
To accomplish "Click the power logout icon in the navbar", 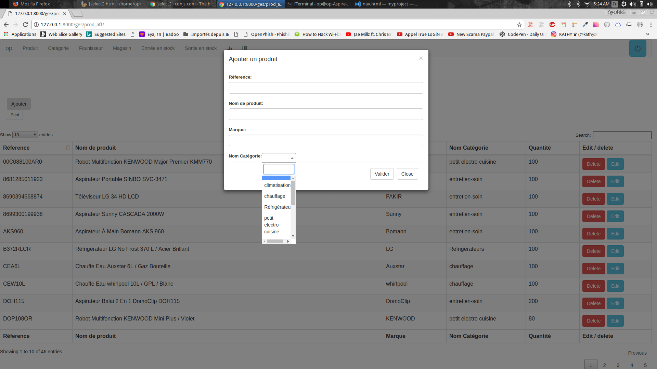I will point(637,48).
